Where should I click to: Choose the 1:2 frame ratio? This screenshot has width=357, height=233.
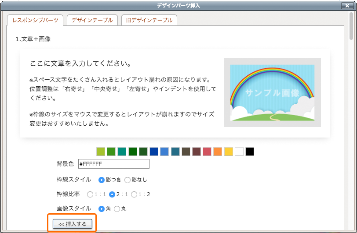134,194
